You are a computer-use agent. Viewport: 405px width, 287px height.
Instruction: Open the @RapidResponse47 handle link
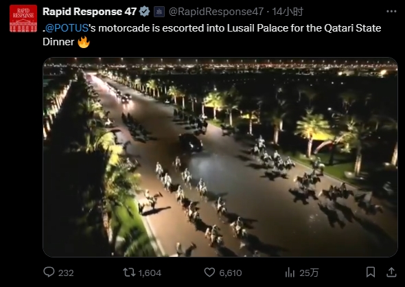(x=216, y=12)
